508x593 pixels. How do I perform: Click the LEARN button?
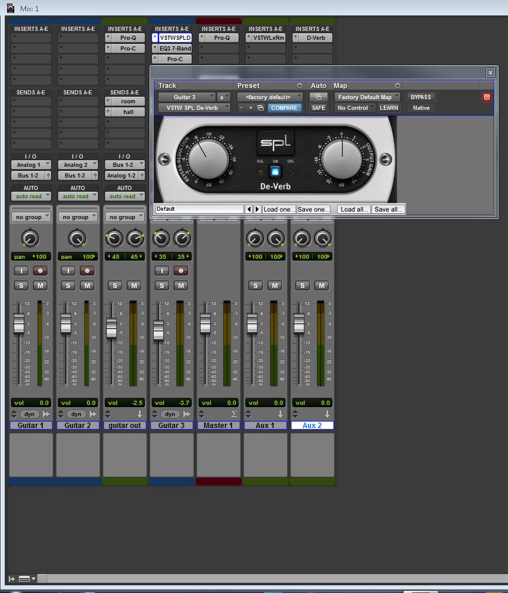click(x=389, y=108)
